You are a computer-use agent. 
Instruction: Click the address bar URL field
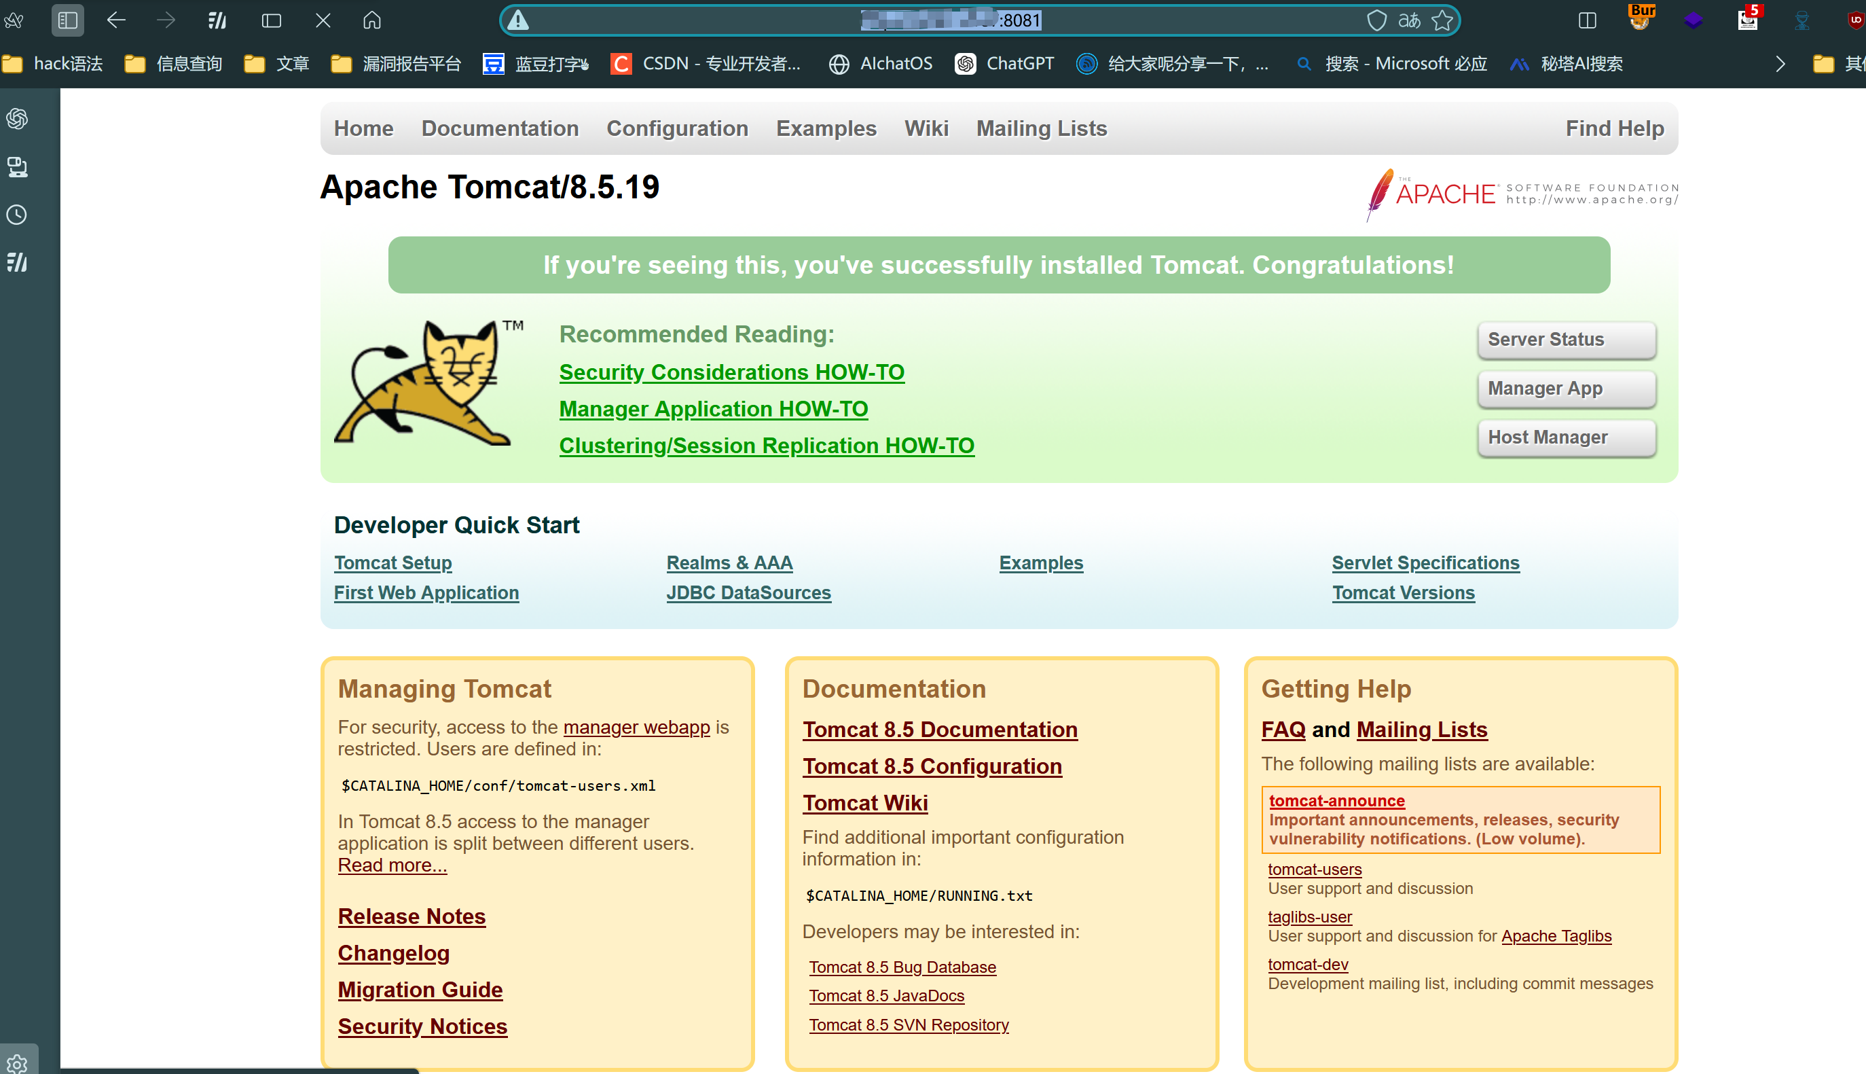click(x=951, y=20)
